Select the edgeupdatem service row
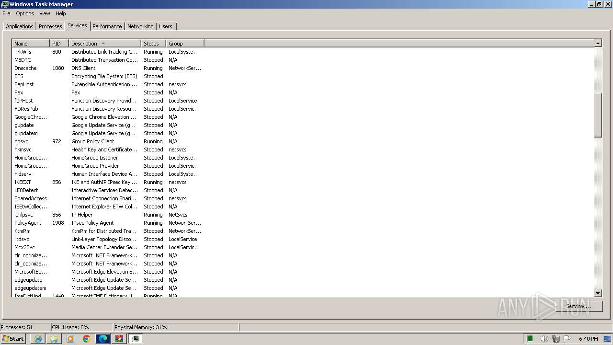Screen dimensions: 613x345 pyautogui.click(x=303, y=288)
